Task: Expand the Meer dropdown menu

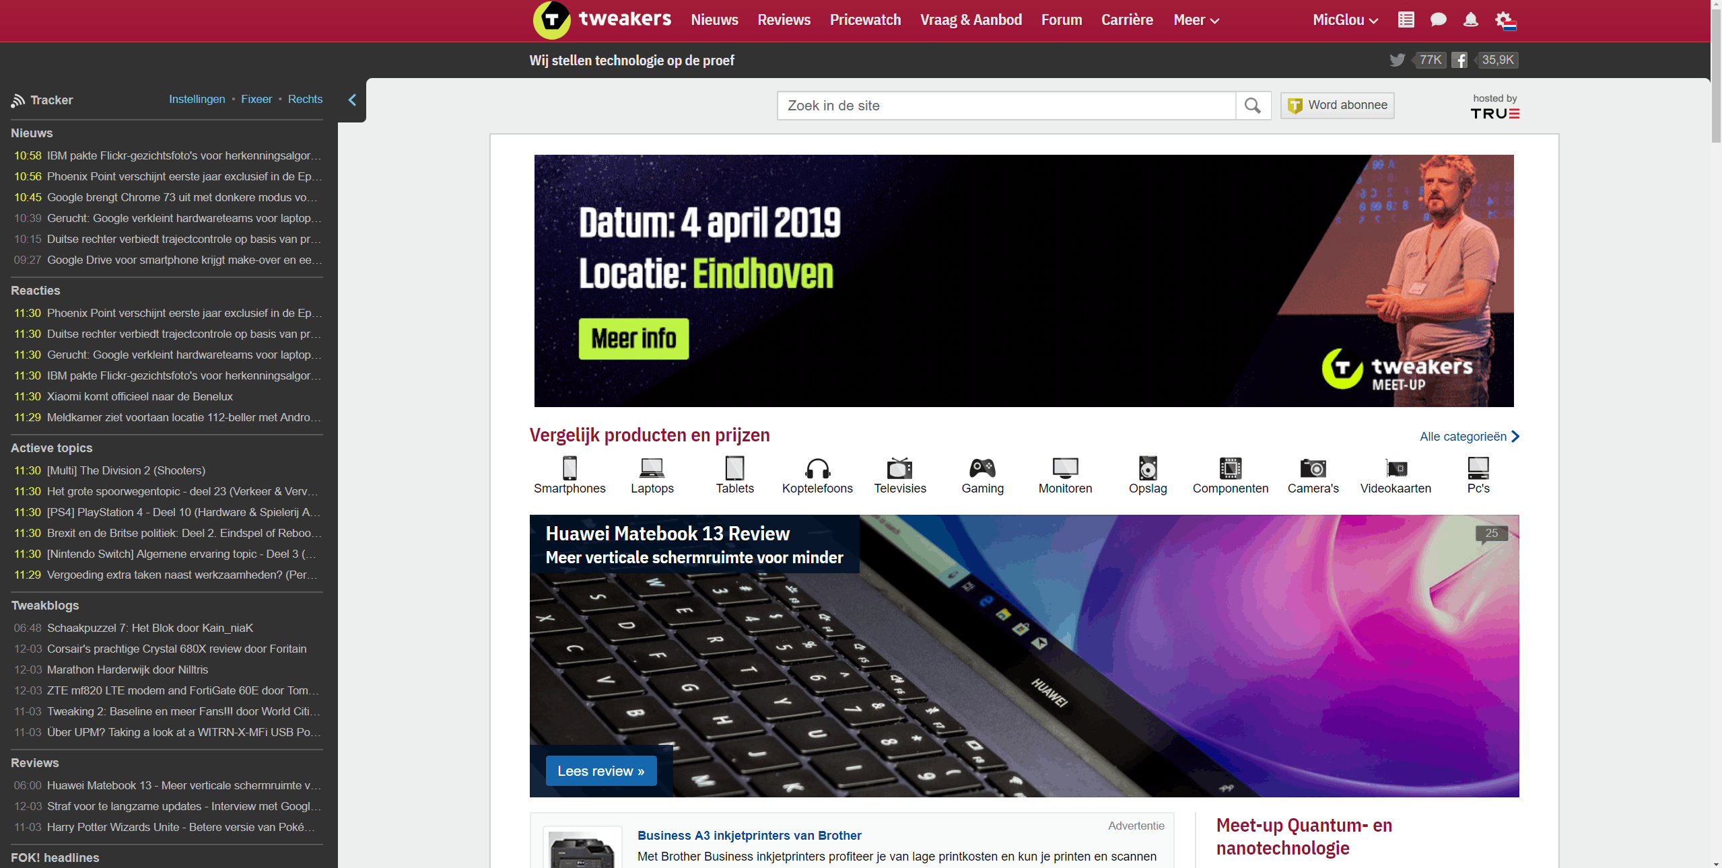Action: [1196, 20]
